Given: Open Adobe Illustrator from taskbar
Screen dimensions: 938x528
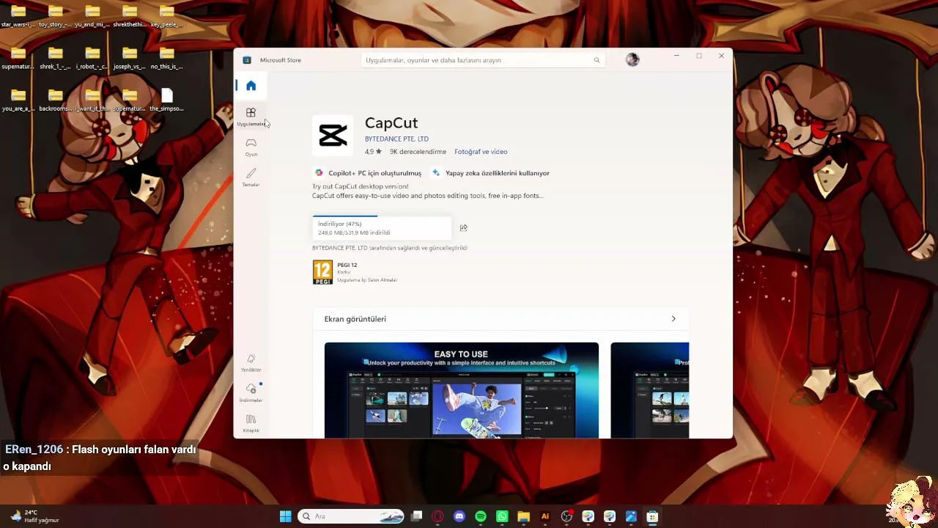Looking at the screenshot, I should [x=544, y=516].
